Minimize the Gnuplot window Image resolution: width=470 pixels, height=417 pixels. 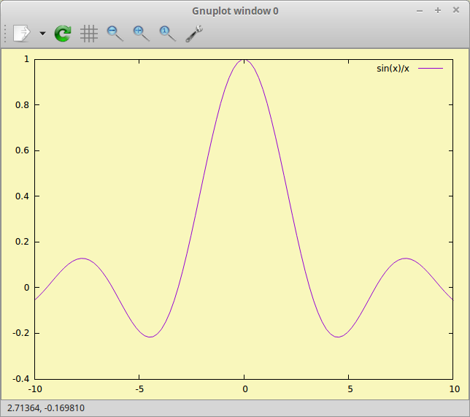point(419,10)
